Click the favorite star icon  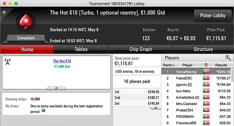[x=4, y=12]
